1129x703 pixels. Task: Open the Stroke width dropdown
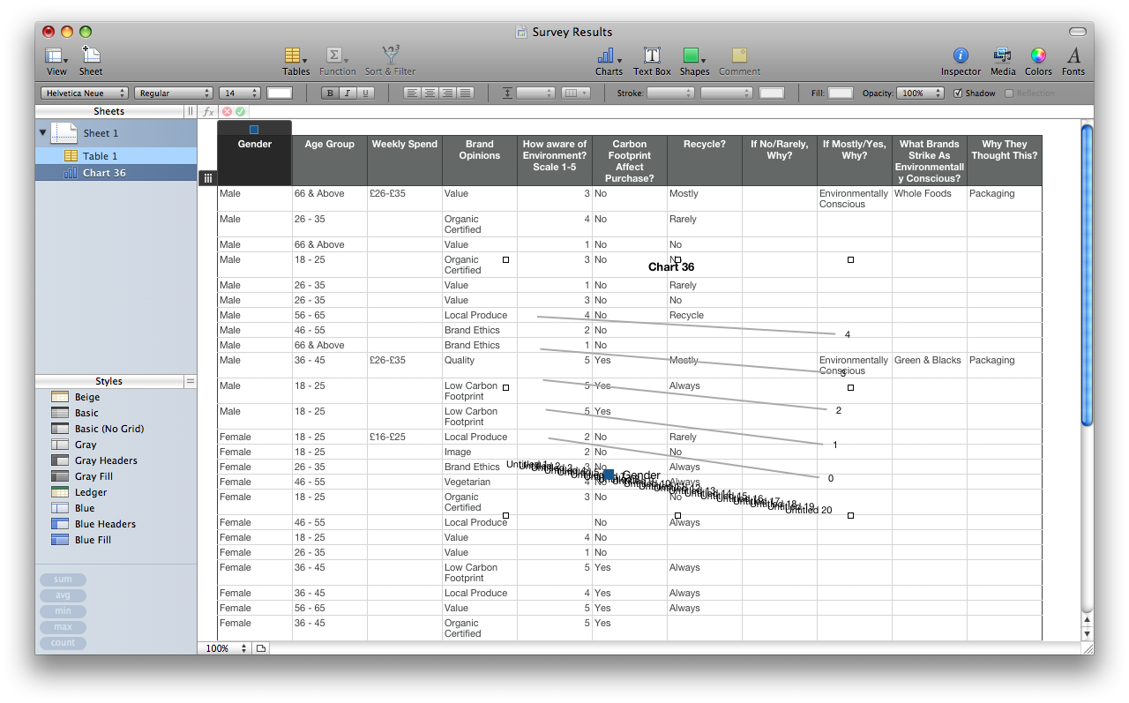click(x=727, y=93)
